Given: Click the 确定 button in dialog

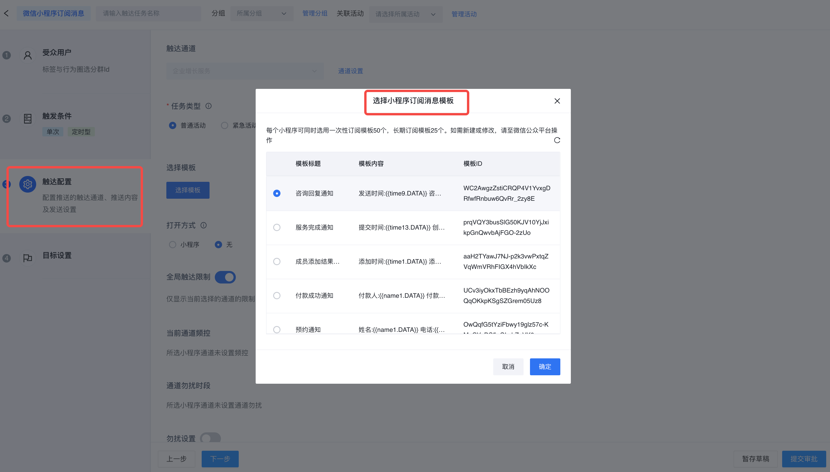Looking at the screenshot, I should tap(545, 367).
